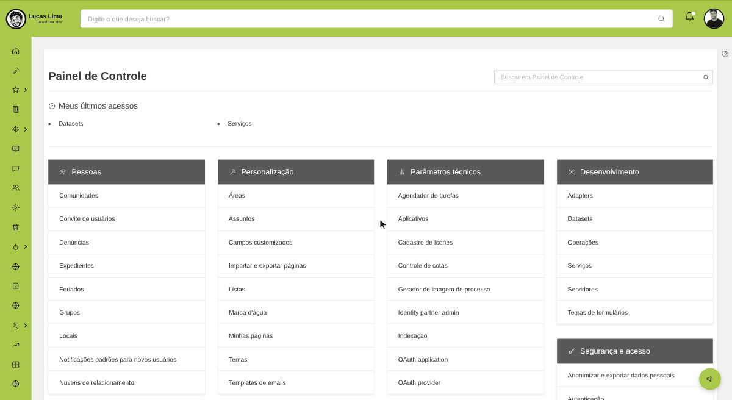Screen dimensions: 732x400
Task: Open the lined message board sidebar icon
Action: [16, 149]
